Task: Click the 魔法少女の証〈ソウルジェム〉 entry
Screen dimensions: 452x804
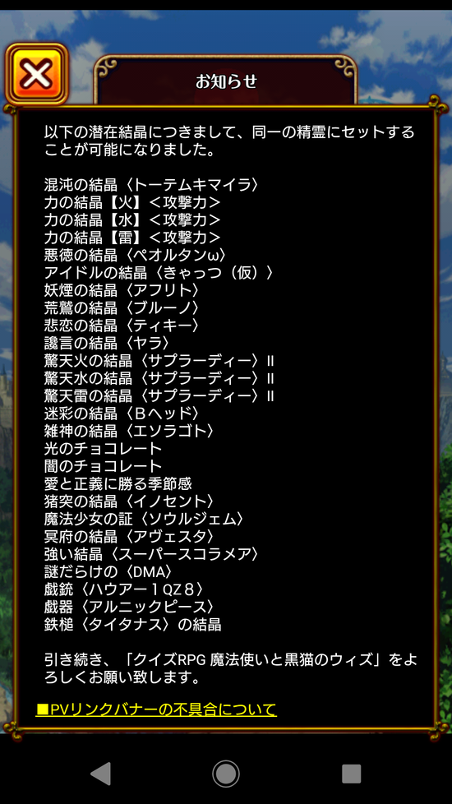Action: [x=144, y=519]
